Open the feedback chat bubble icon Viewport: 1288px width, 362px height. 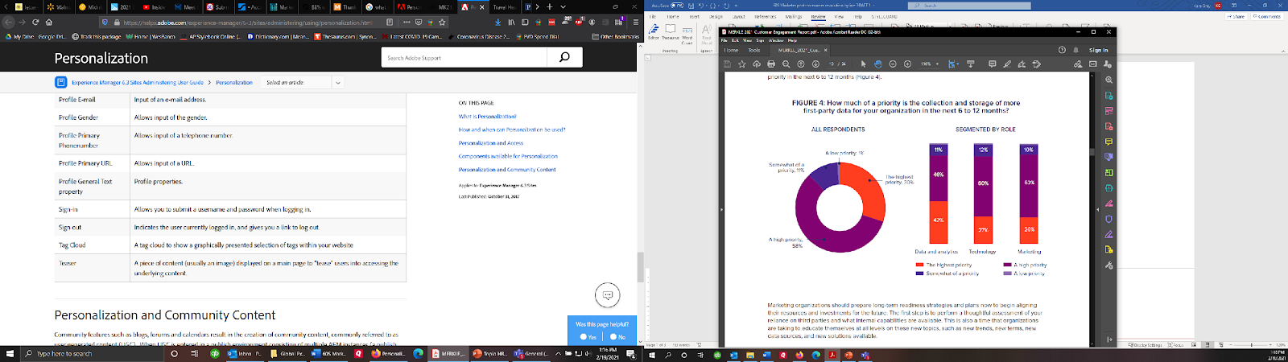pos(608,295)
